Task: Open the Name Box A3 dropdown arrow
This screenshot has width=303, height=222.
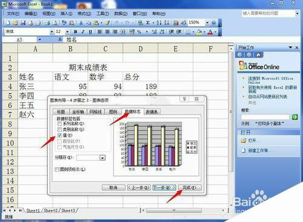Action: click(39, 39)
